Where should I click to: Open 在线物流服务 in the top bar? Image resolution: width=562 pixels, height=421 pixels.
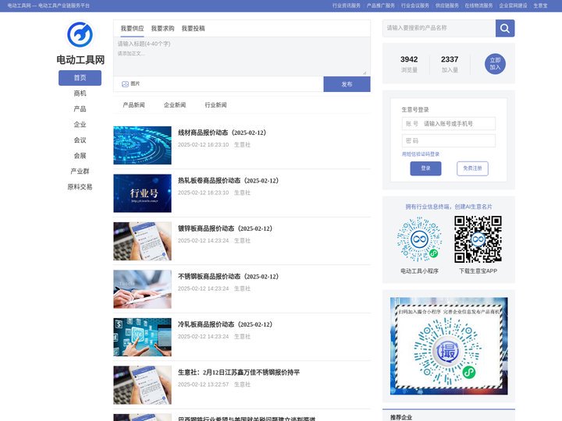478,5
